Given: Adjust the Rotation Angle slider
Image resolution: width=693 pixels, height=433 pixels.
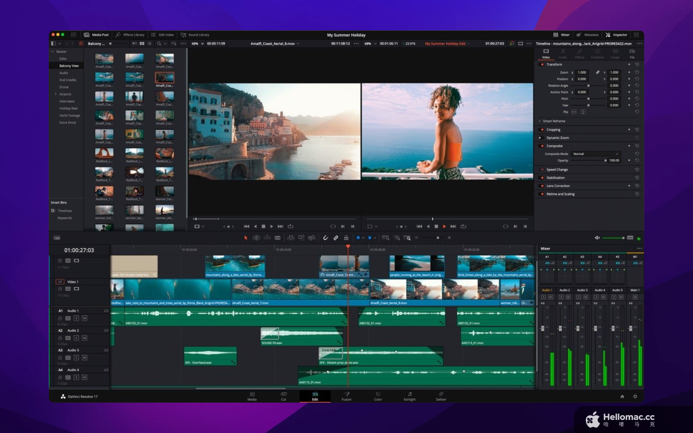Looking at the screenshot, I should 589,86.
